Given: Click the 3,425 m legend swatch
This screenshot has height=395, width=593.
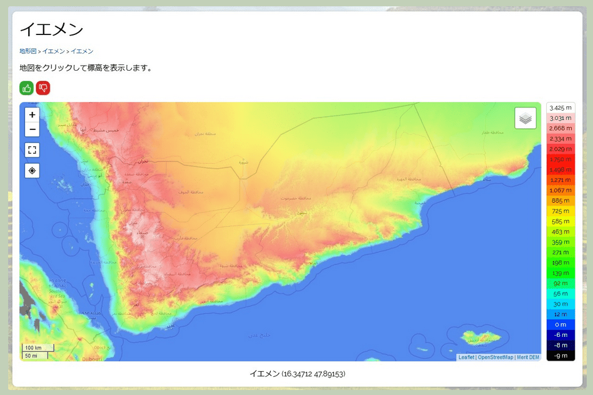Looking at the screenshot, I should pyautogui.click(x=560, y=108).
